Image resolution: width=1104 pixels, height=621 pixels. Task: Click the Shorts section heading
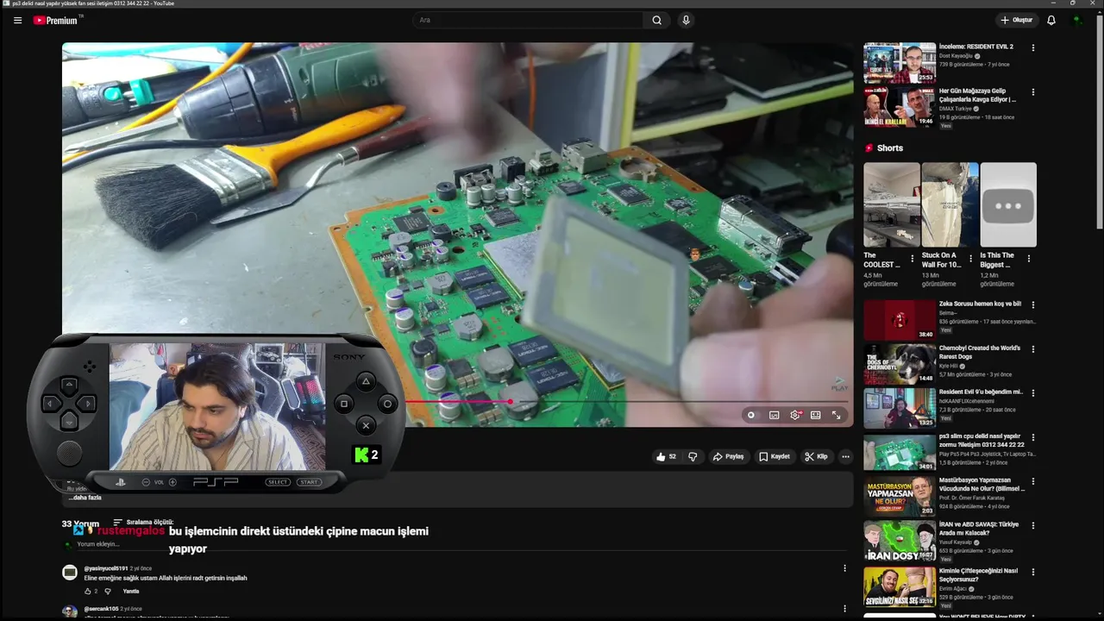click(890, 147)
